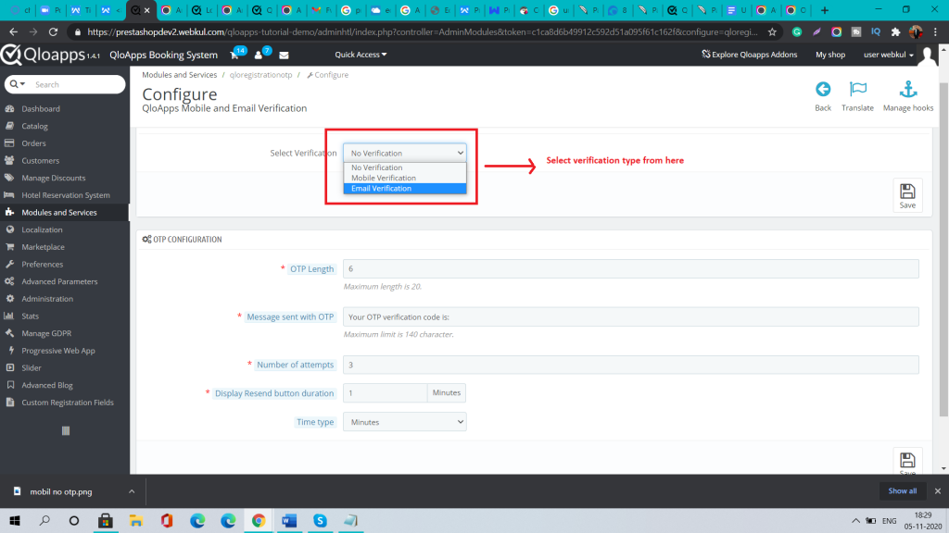Open Windows taskbar search
Image resolution: width=949 pixels, height=533 pixels.
pyautogui.click(x=44, y=520)
